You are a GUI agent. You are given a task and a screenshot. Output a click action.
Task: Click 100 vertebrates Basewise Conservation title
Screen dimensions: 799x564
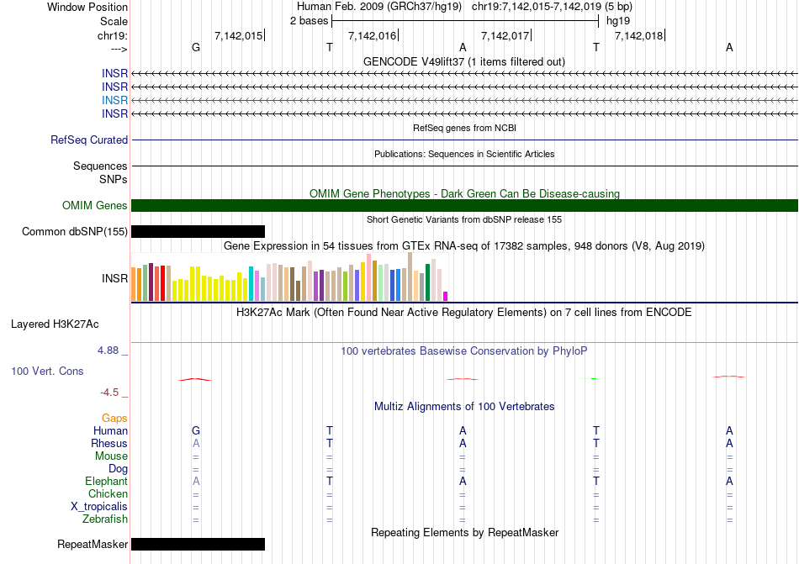464,351
